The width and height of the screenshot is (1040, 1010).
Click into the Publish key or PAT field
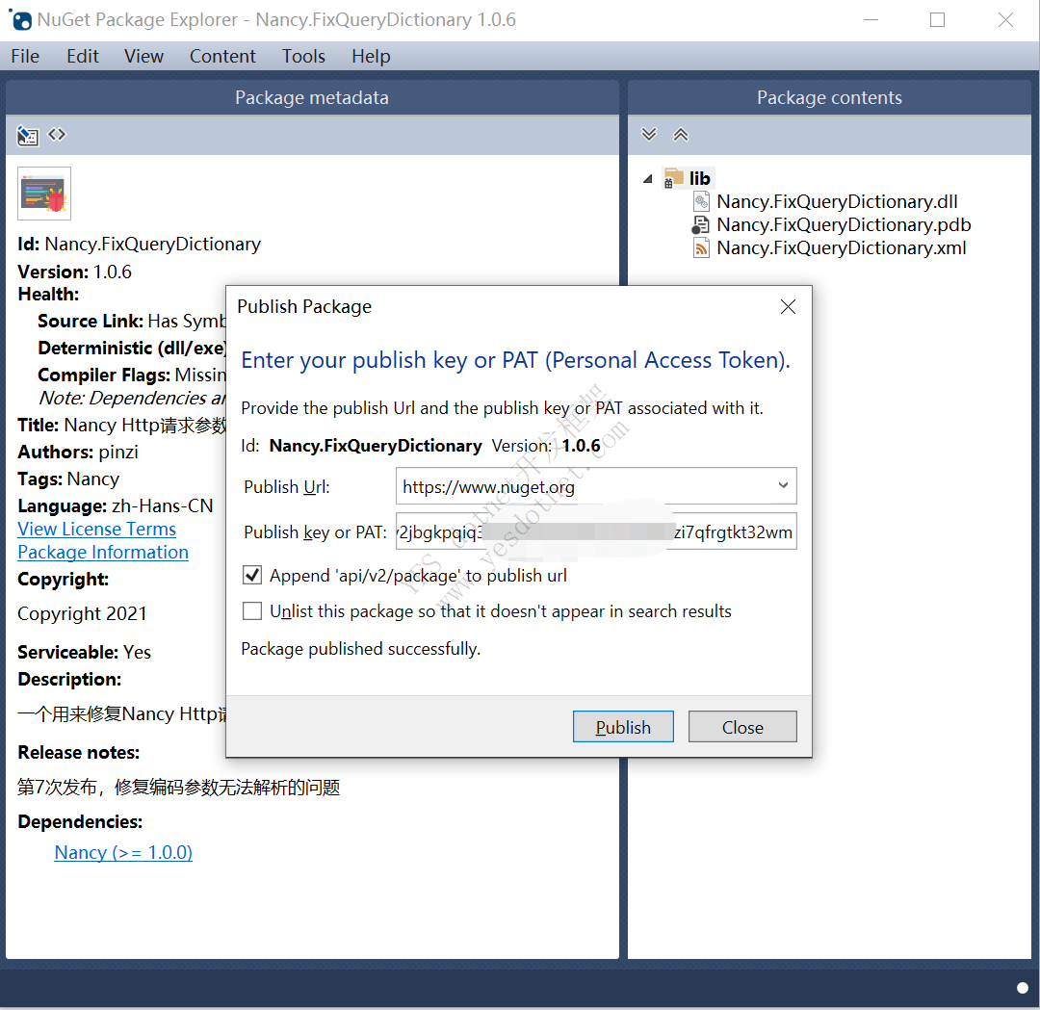596,531
